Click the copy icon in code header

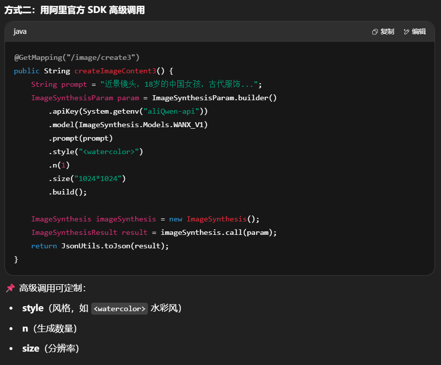point(375,32)
